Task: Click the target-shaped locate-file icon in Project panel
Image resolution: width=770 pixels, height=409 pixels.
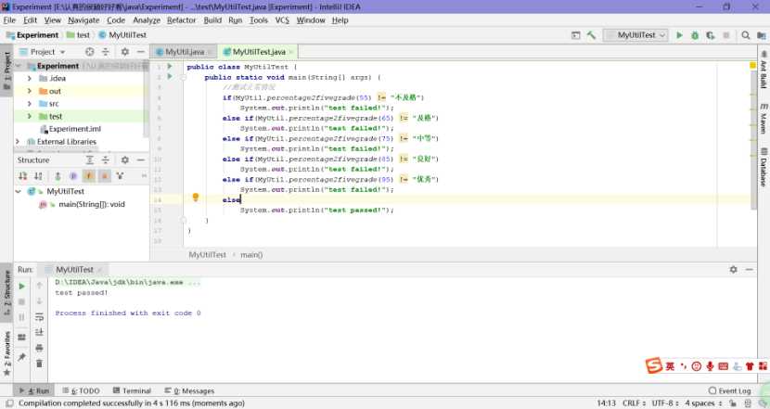Action: (89, 52)
